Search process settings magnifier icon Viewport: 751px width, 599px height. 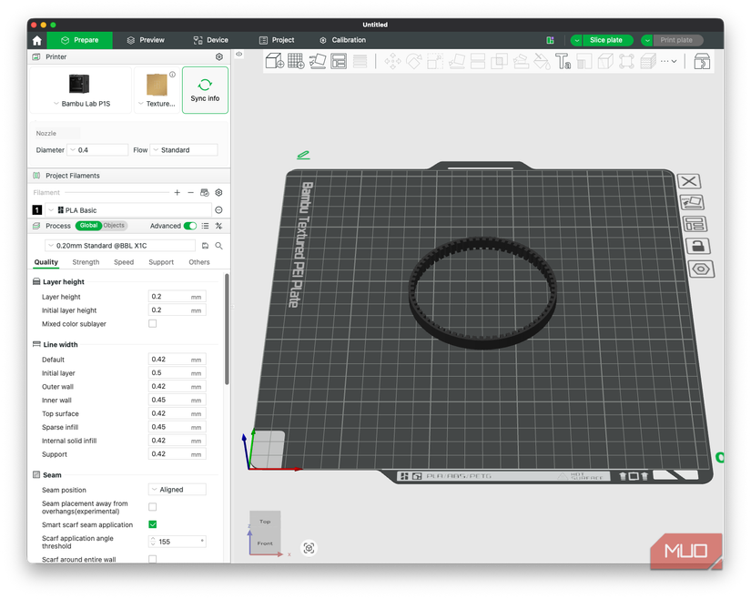(x=218, y=246)
